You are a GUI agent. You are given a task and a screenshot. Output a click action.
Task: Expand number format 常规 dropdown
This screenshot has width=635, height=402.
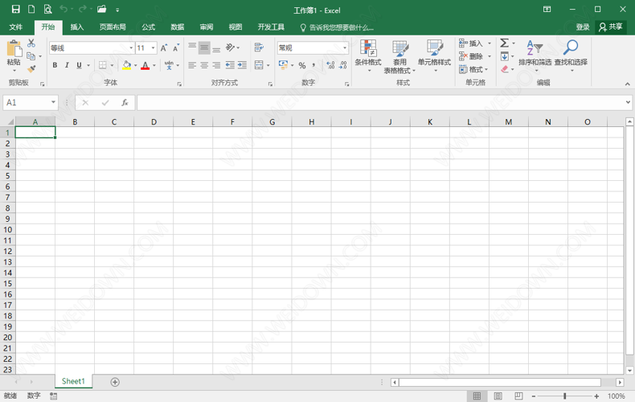click(x=345, y=48)
